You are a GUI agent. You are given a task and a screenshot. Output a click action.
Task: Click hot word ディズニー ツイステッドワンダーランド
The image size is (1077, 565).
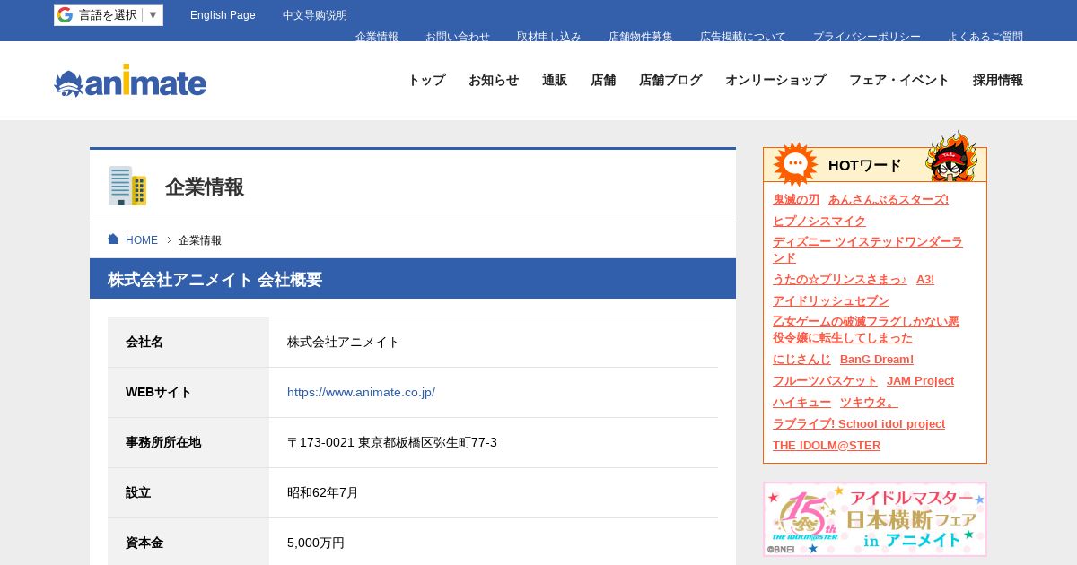tap(868, 249)
